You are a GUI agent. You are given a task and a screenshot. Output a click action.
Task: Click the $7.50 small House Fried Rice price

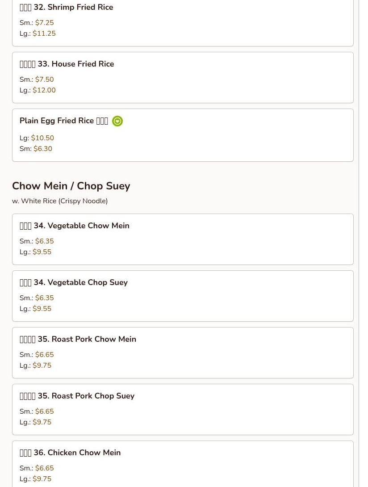[44, 80]
